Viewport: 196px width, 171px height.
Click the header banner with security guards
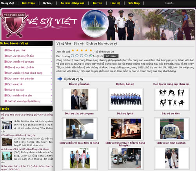[x=98, y=25]
